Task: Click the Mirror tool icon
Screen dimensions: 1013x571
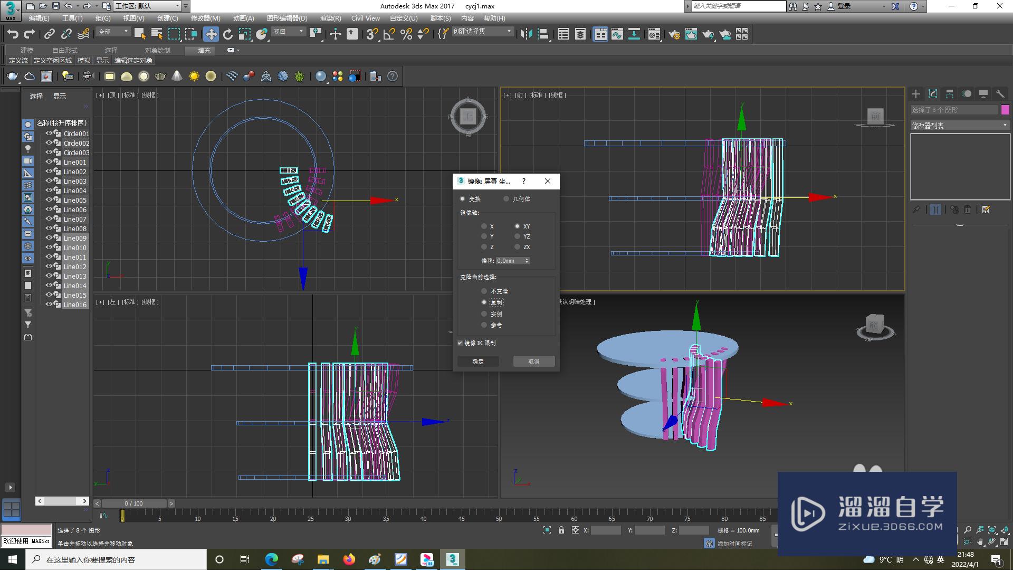Action: click(526, 34)
